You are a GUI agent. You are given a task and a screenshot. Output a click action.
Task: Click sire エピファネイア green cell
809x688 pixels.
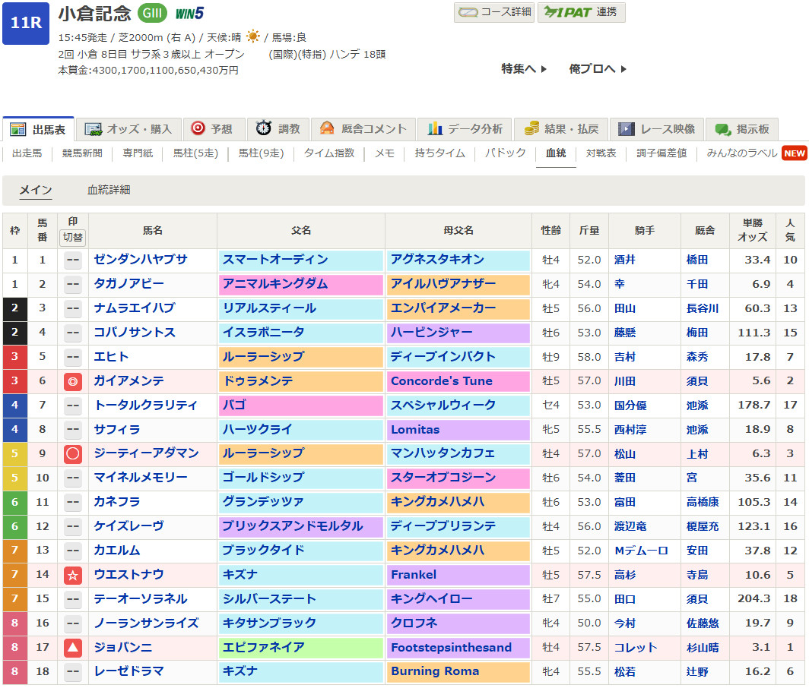[x=301, y=648]
